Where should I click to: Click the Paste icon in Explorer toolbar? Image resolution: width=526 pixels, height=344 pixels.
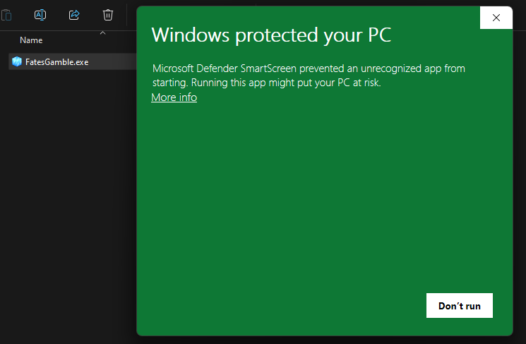coord(6,15)
